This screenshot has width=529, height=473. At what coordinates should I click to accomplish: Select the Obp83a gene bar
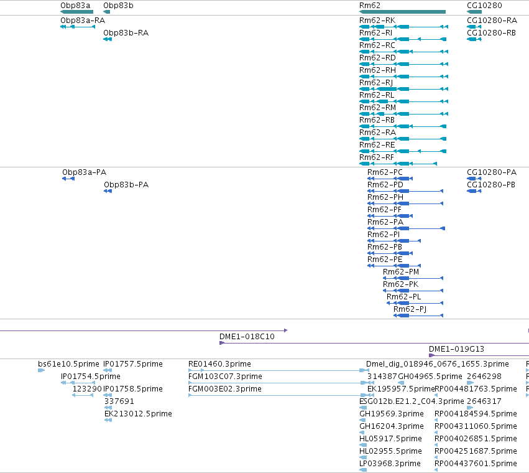pyautogui.click(x=76, y=12)
